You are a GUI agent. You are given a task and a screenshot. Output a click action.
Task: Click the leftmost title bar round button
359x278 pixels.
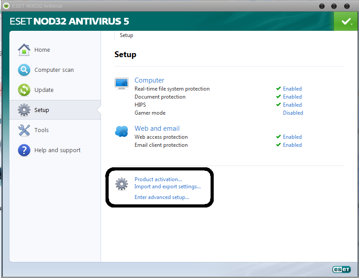pos(322,6)
